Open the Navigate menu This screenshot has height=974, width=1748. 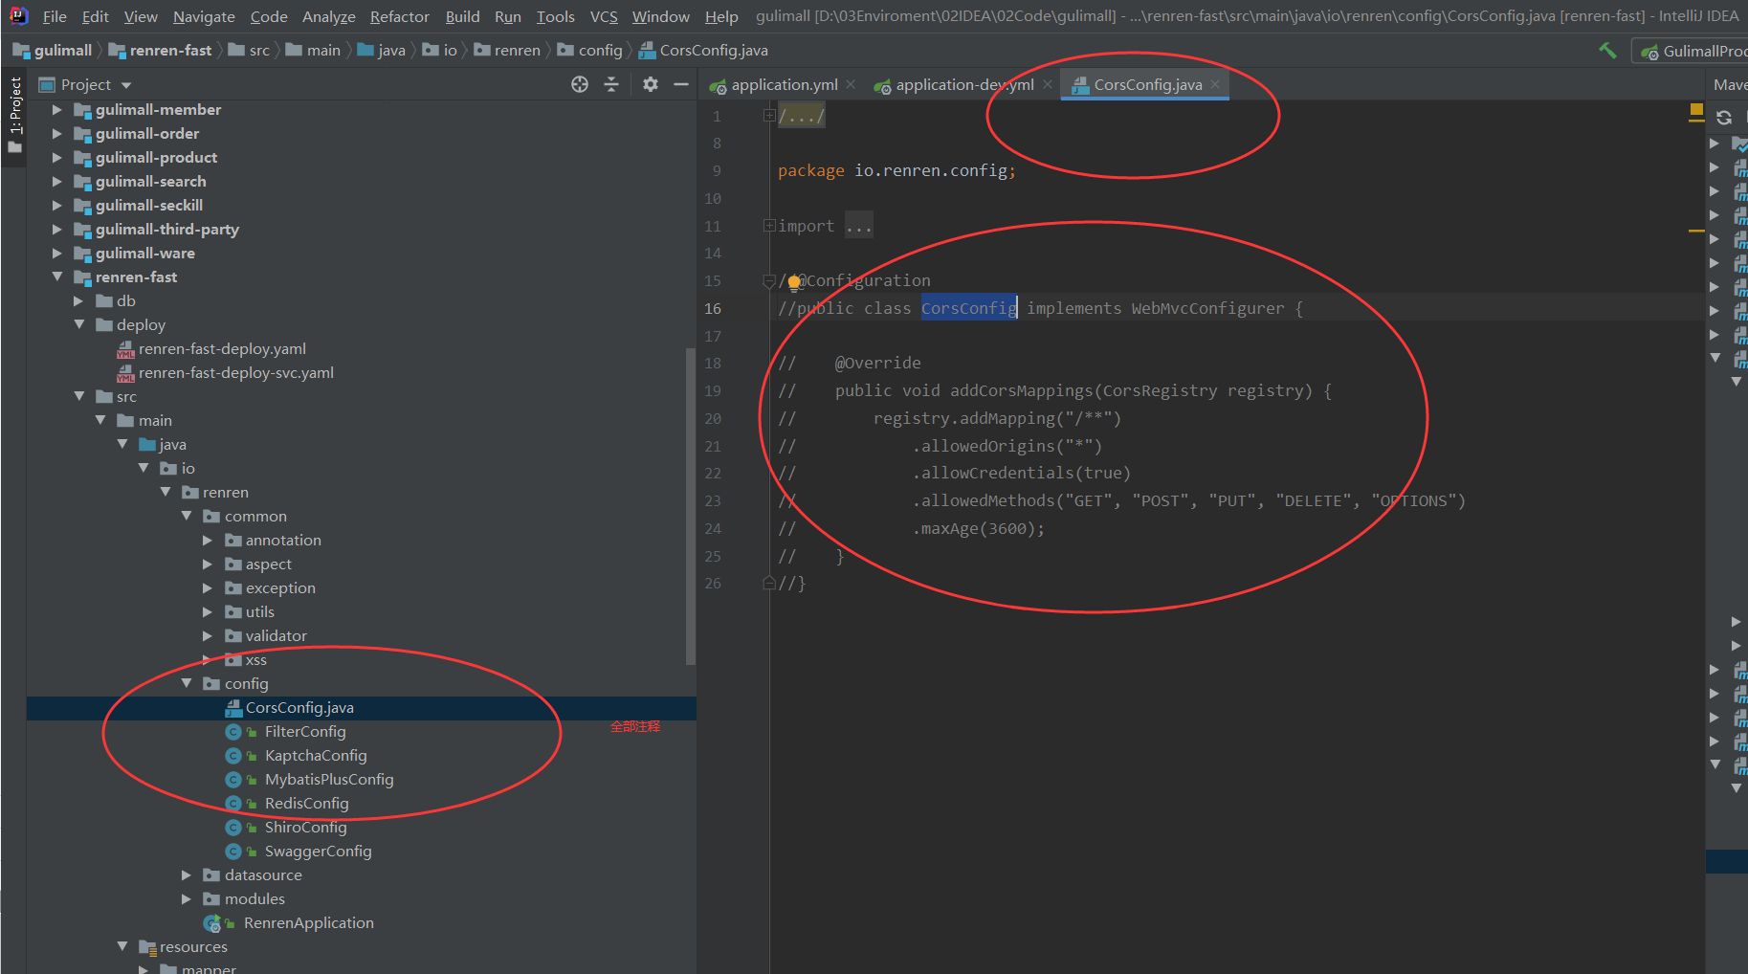204,16
